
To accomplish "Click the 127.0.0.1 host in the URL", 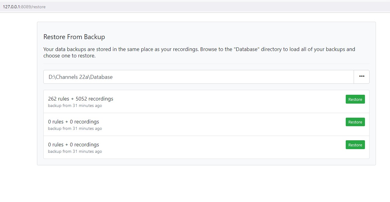I will [x=12, y=7].
